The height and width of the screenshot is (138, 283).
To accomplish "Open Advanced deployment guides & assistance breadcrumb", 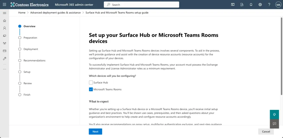I will (55, 13).
